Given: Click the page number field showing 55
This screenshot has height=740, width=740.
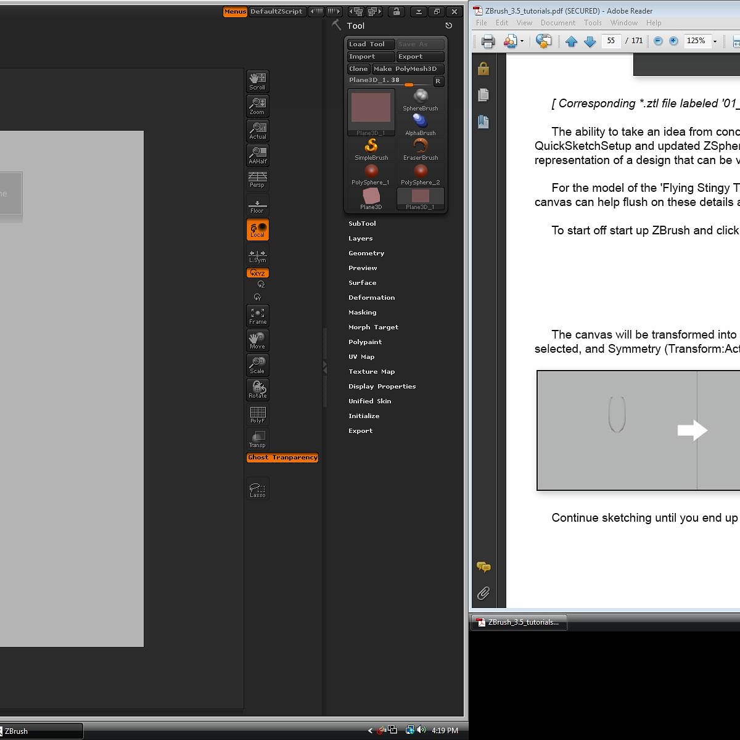Looking at the screenshot, I should click(610, 41).
